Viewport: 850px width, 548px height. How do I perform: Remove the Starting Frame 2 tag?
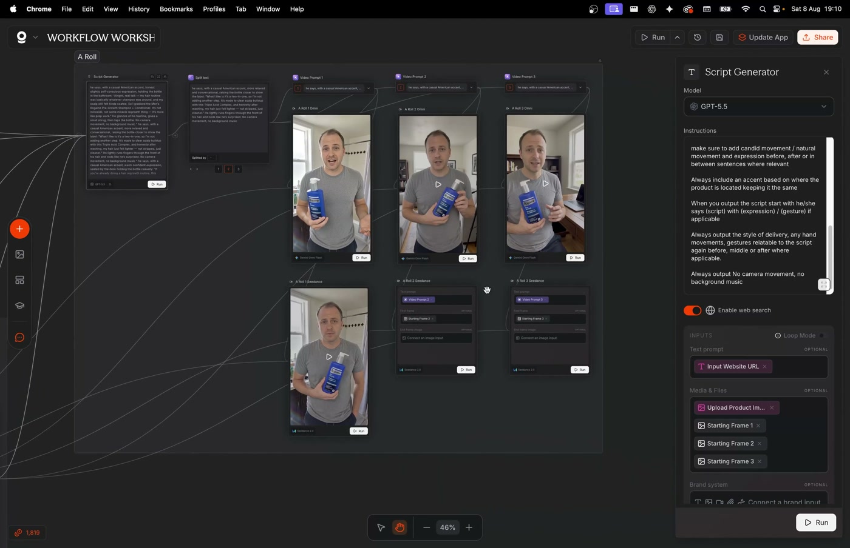click(x=760, y=444)
